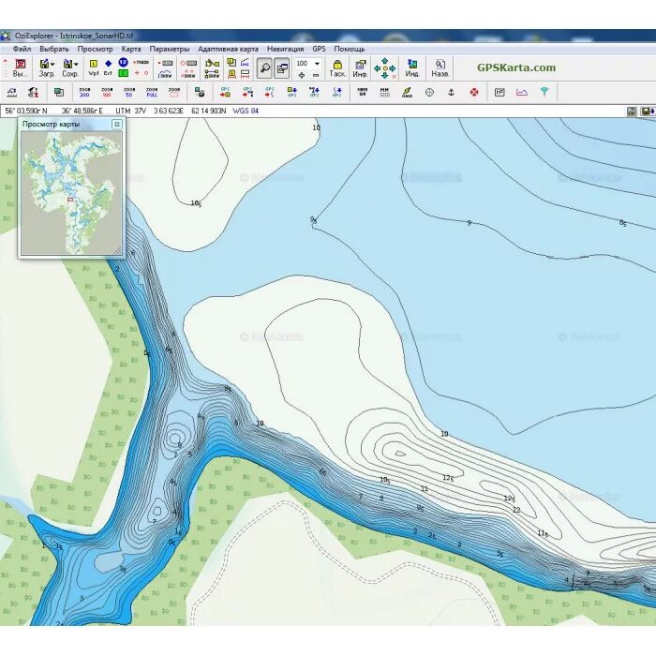Open the Параметры menu
656x656 pixels.
pos(170,49)
